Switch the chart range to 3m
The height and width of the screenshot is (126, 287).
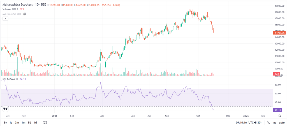[17, 123]
